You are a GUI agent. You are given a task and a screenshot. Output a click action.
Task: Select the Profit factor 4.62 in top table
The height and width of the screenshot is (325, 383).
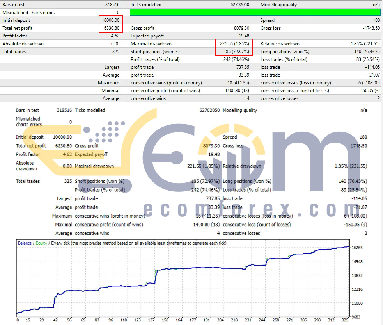click(x=115, y=36)
